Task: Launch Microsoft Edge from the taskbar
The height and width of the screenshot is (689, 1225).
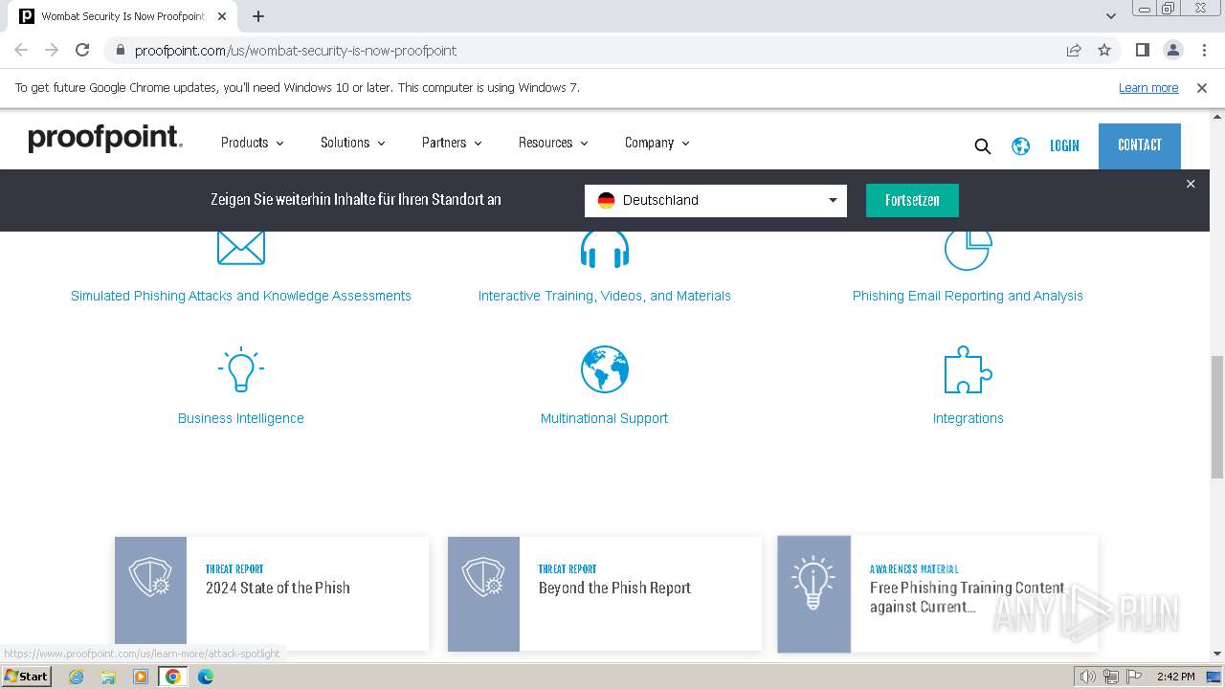Action: (x=206, y=677)
